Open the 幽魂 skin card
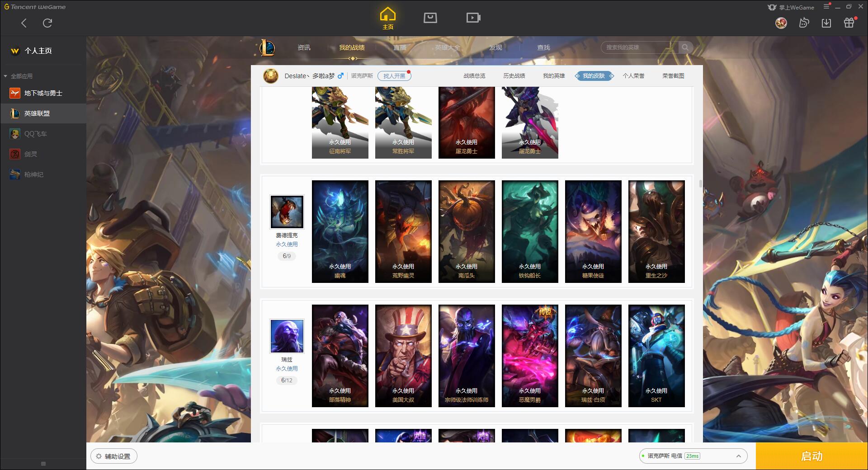The width and height of the screenshot is (868, 470). click(x=340, y=231)
